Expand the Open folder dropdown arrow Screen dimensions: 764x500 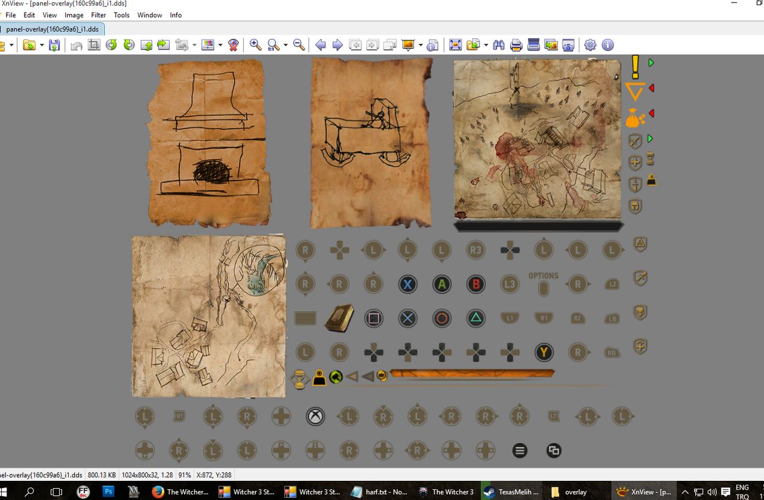click(x=41, y=45)
